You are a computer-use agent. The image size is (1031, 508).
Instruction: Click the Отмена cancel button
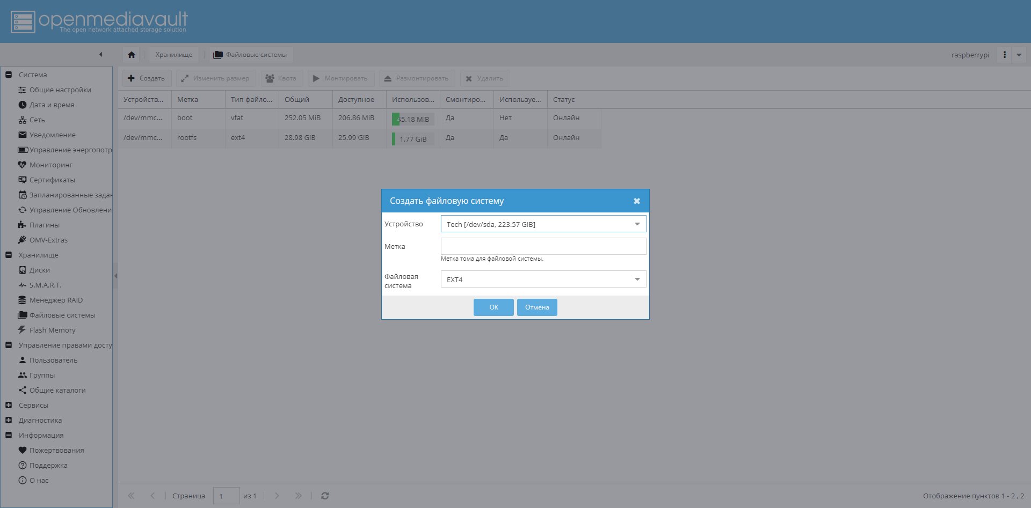point(537,307)
